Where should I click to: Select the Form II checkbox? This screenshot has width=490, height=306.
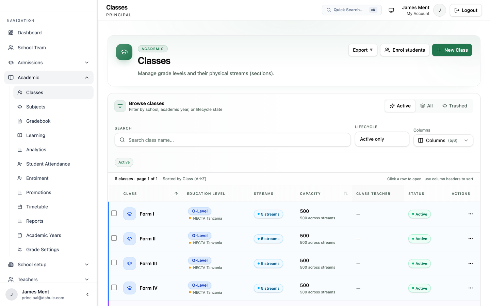tap(114, 238)
